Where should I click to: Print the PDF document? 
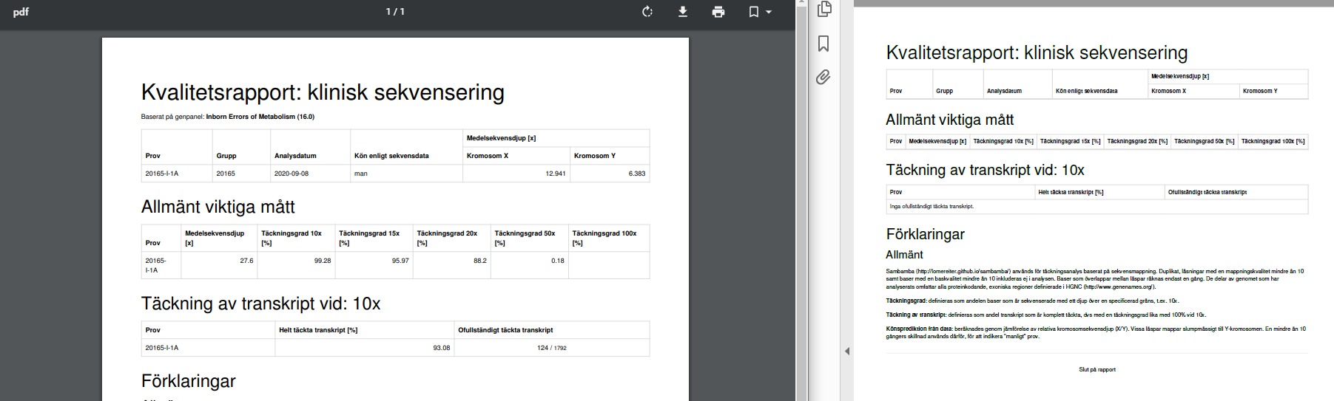point(718,12)
